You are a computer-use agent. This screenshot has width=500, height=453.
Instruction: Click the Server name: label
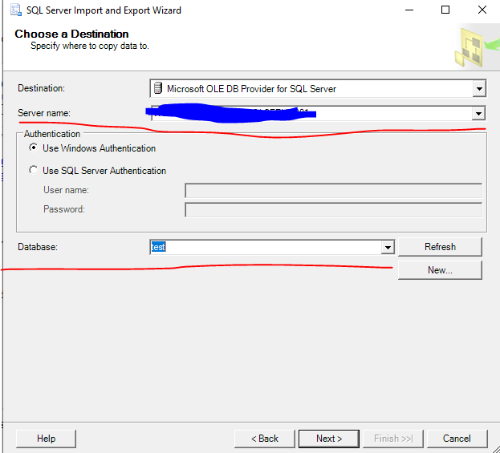44,113
